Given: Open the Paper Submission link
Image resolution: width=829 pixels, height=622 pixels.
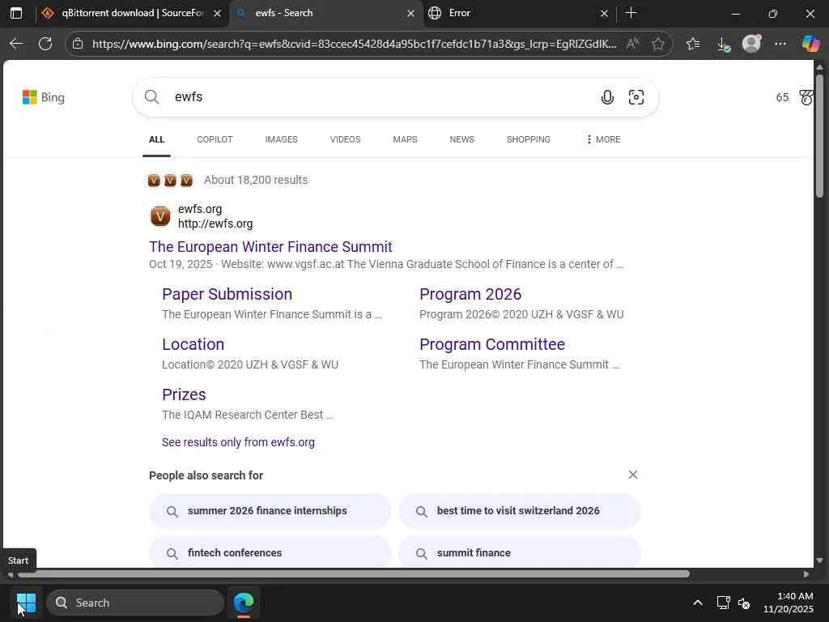Looking at the screenshot, I should [227, 294].
